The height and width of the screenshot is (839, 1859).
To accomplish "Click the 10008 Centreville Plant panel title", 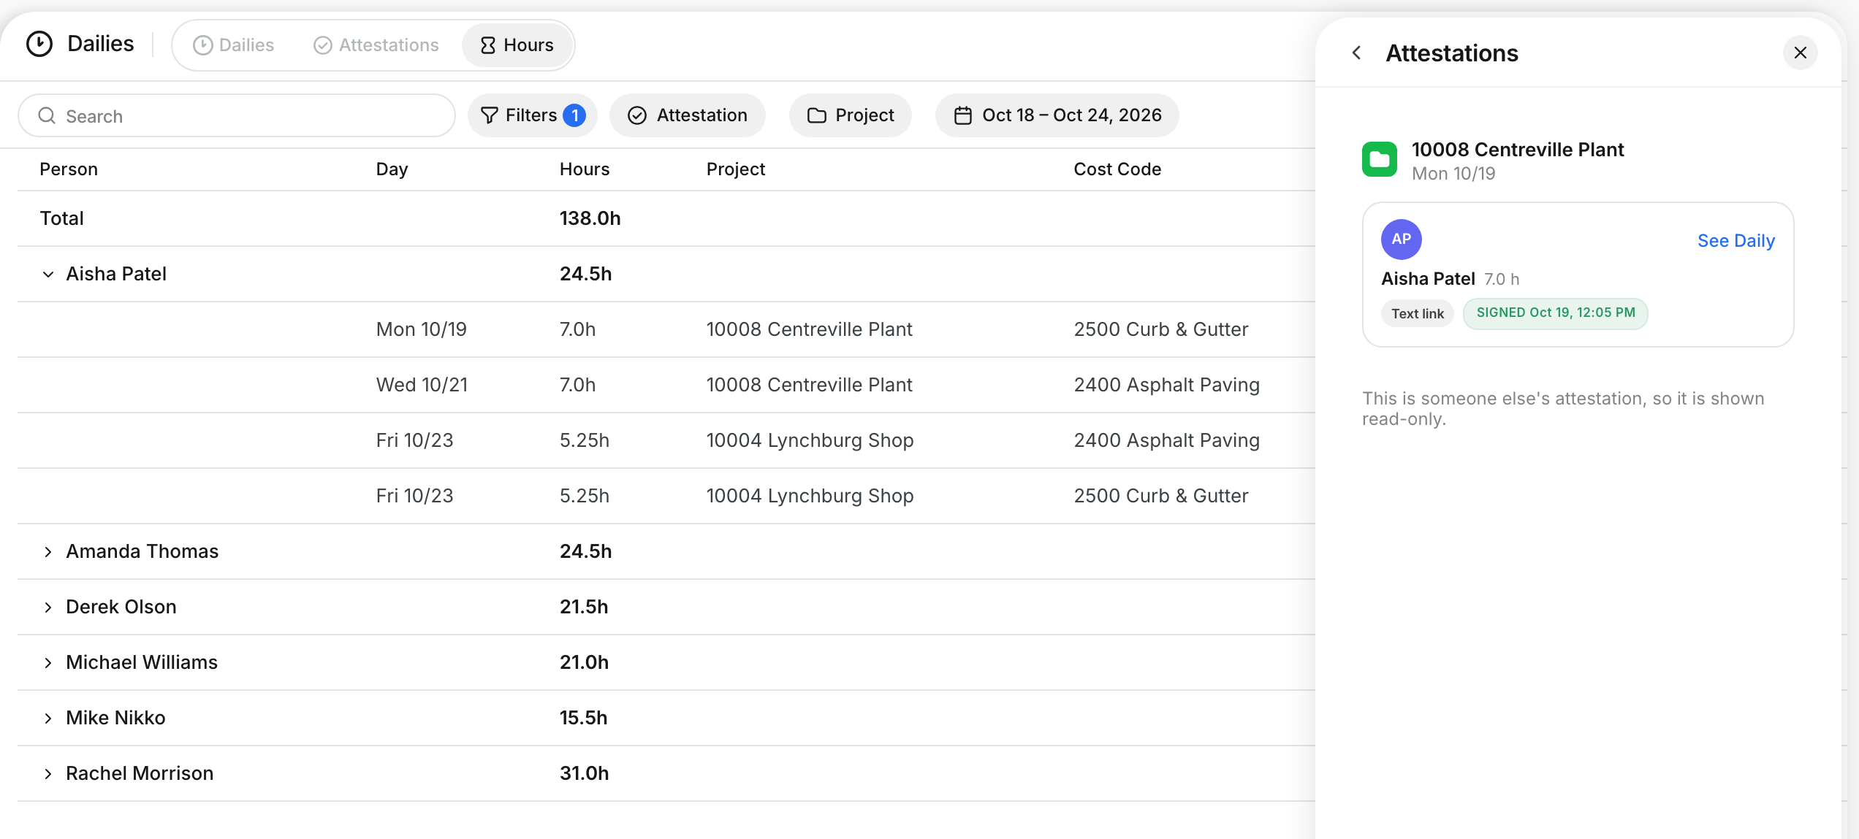I will point(1518,150).
